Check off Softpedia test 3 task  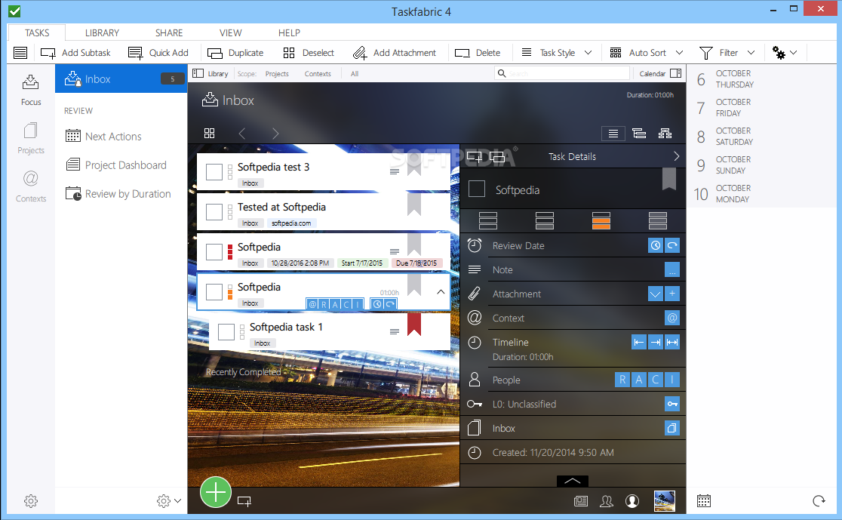pos(214,172)
